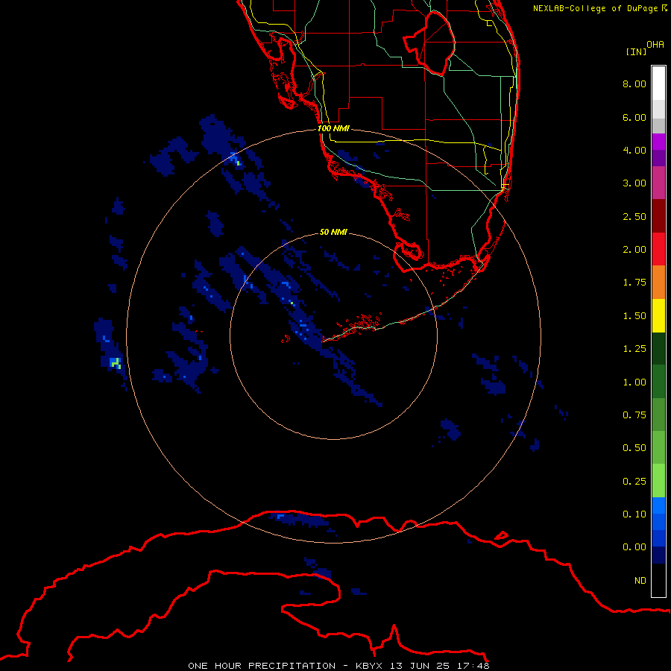
Task: Click the 2.00 legend value
Action: (634, 250)
